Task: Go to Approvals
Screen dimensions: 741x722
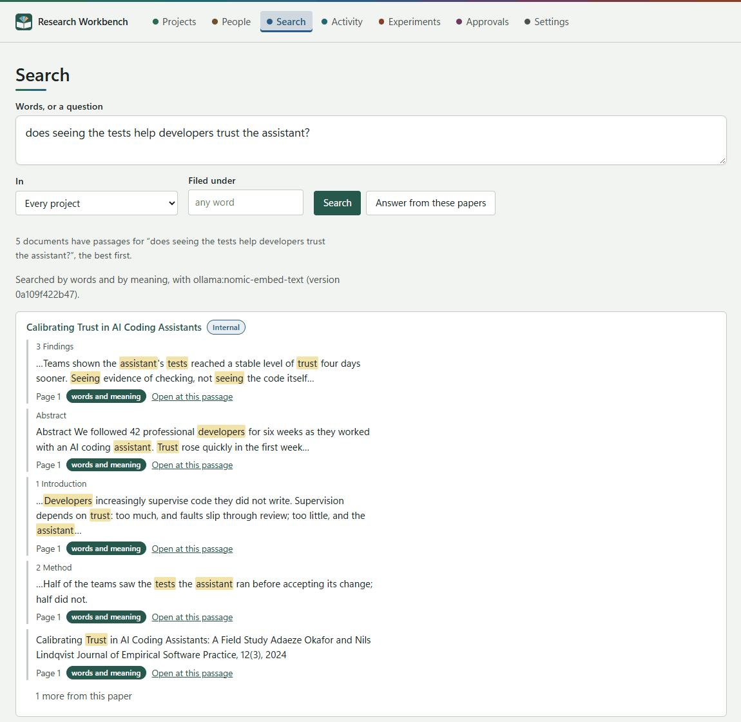Action: click(x=482, y=22)
